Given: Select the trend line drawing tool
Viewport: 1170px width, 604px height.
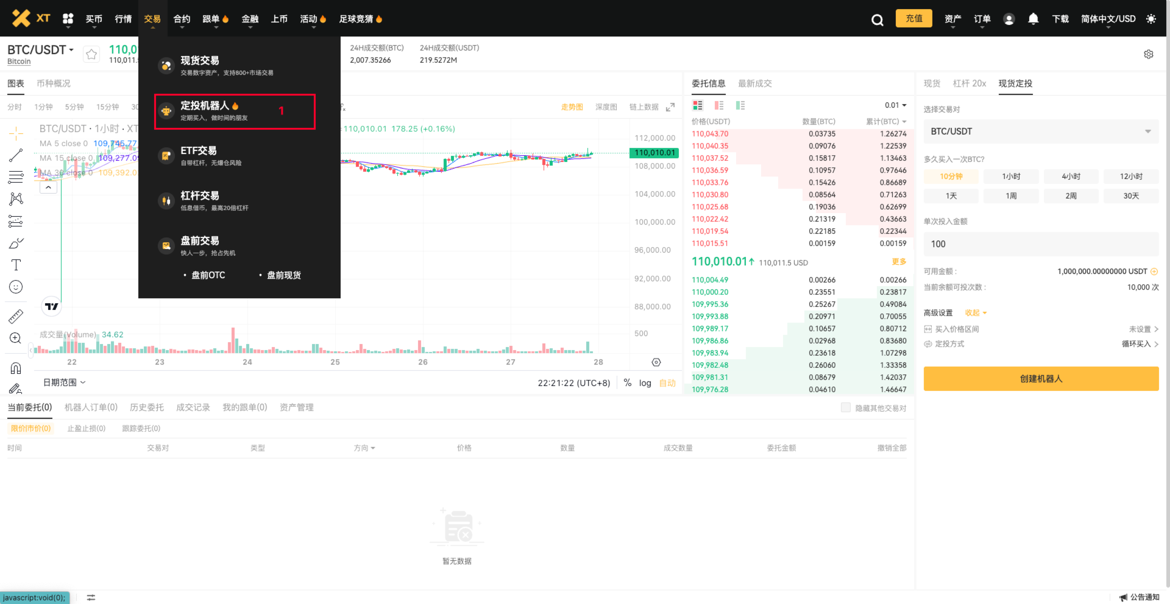Looking at the screenshot, I should coord(16,155).
